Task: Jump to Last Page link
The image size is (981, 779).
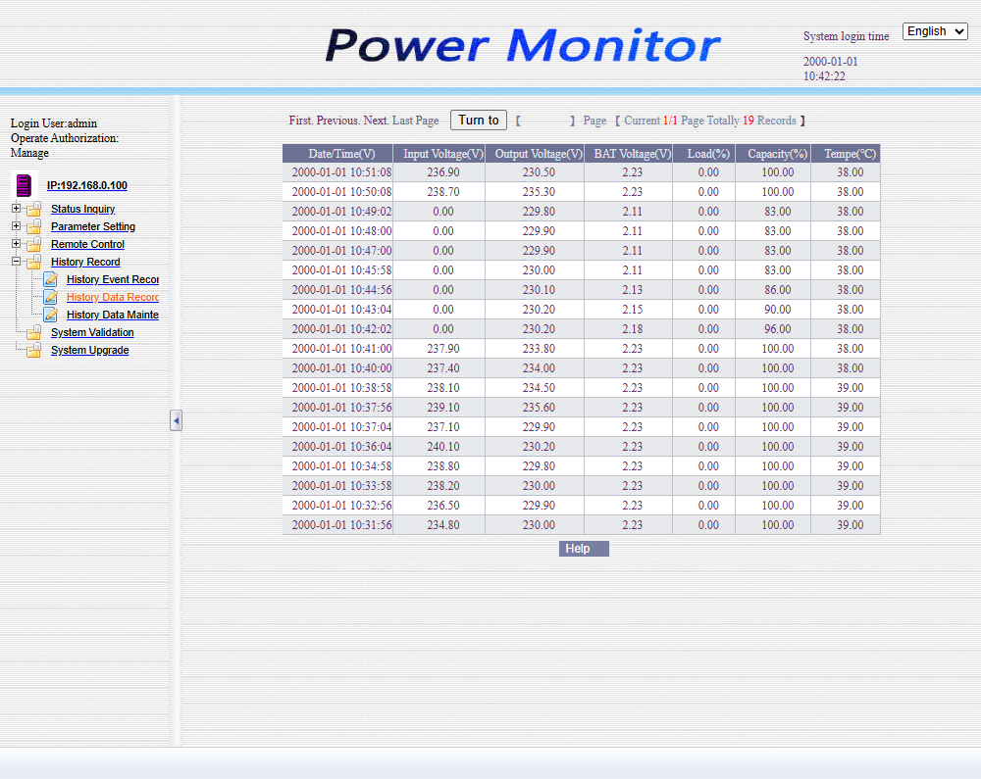Action: 415,121
